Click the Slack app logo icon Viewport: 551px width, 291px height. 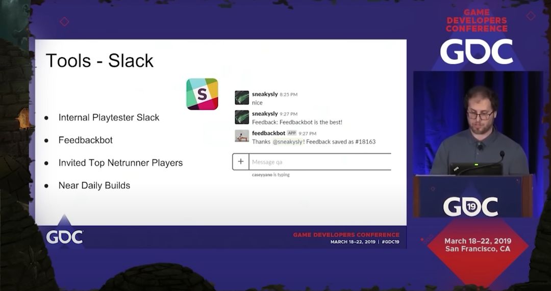(202, 94)
